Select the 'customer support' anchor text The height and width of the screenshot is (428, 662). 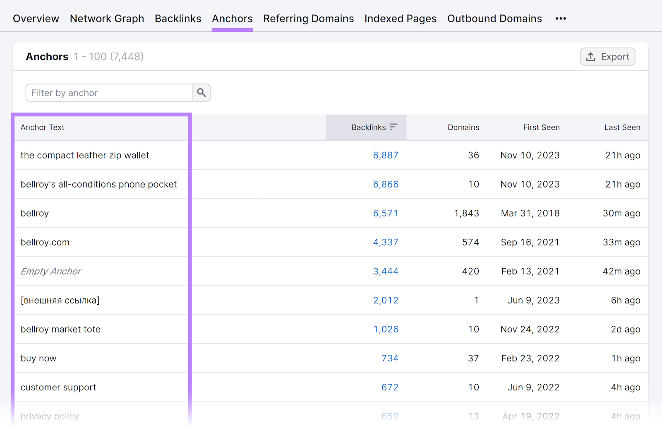pyautogui.click(x=58, y=387)
